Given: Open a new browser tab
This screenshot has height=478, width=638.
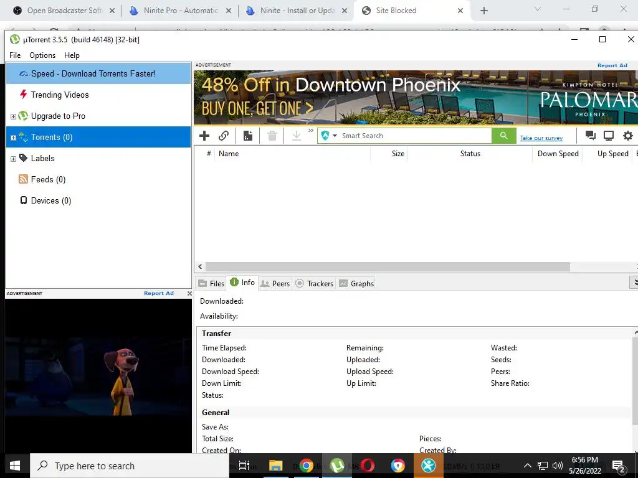Looking at the screenshot, I should coord(483,11).
